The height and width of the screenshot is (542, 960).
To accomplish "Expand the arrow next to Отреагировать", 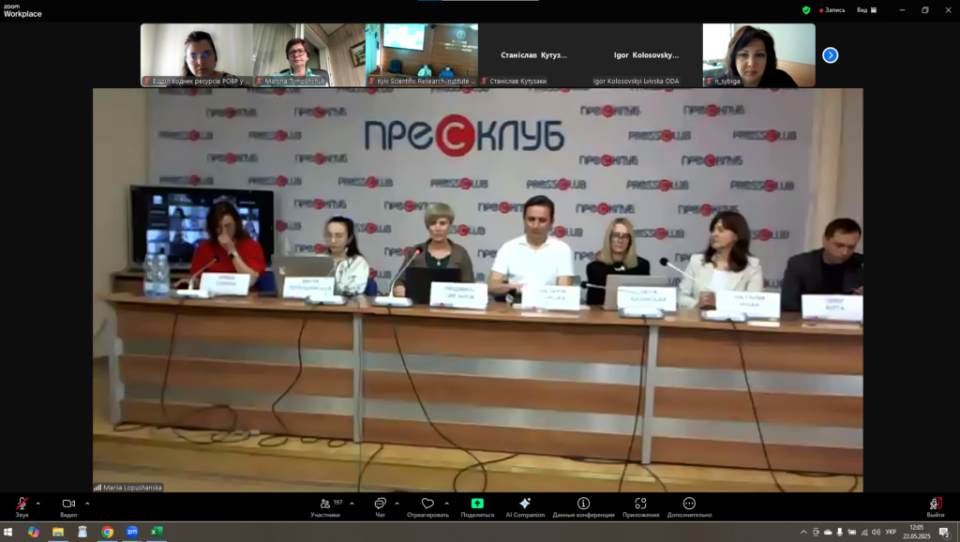I will click(x=446, y=504).
